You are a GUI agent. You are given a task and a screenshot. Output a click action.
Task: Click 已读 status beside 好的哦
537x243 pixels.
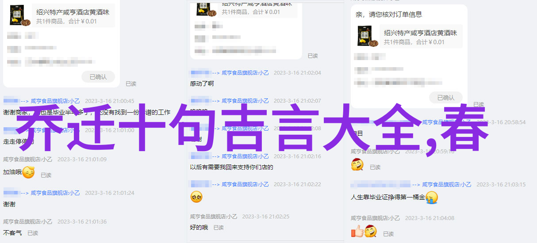(x=219, y=228)
